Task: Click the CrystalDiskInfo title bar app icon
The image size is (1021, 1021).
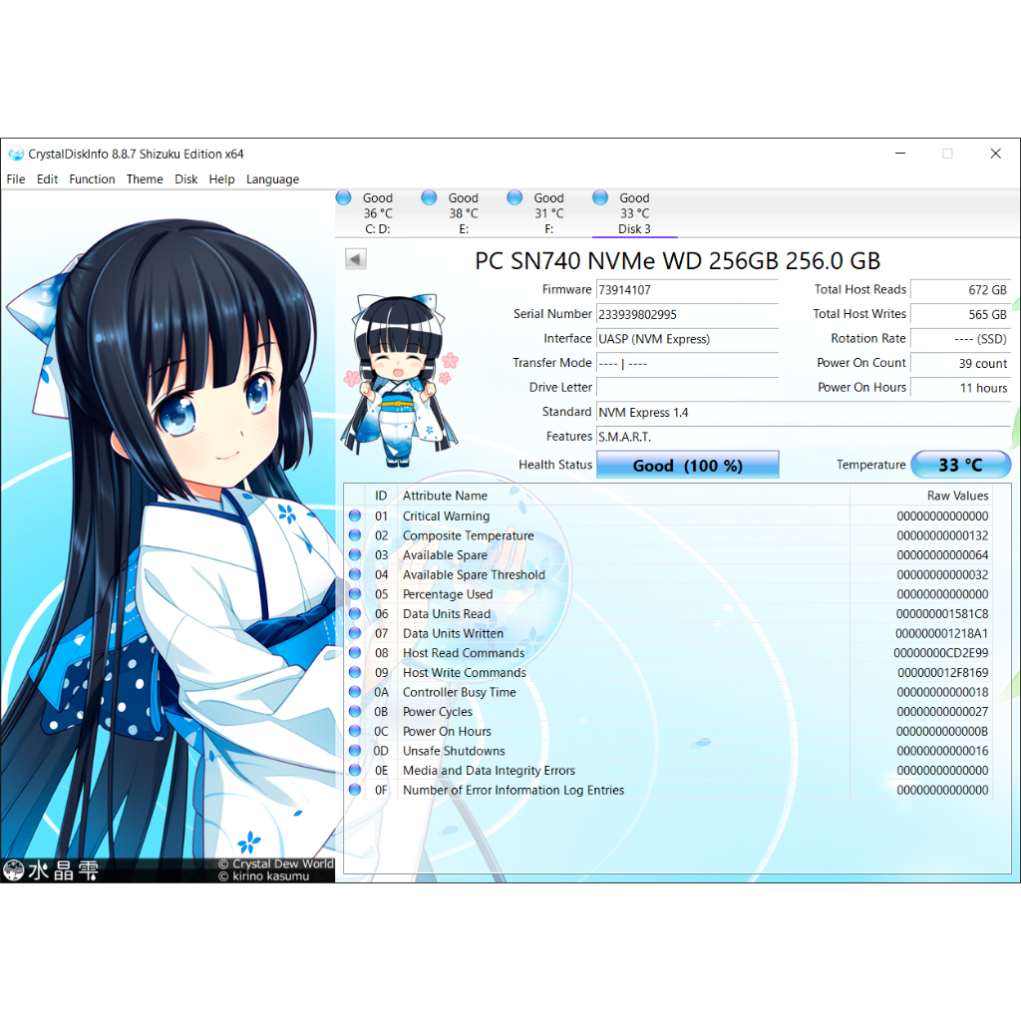Action: click(x=16, y=155)
